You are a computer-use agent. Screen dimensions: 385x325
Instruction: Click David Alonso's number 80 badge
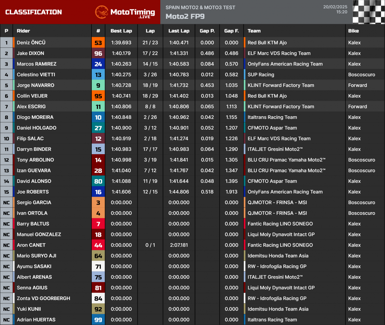point(98,181)
